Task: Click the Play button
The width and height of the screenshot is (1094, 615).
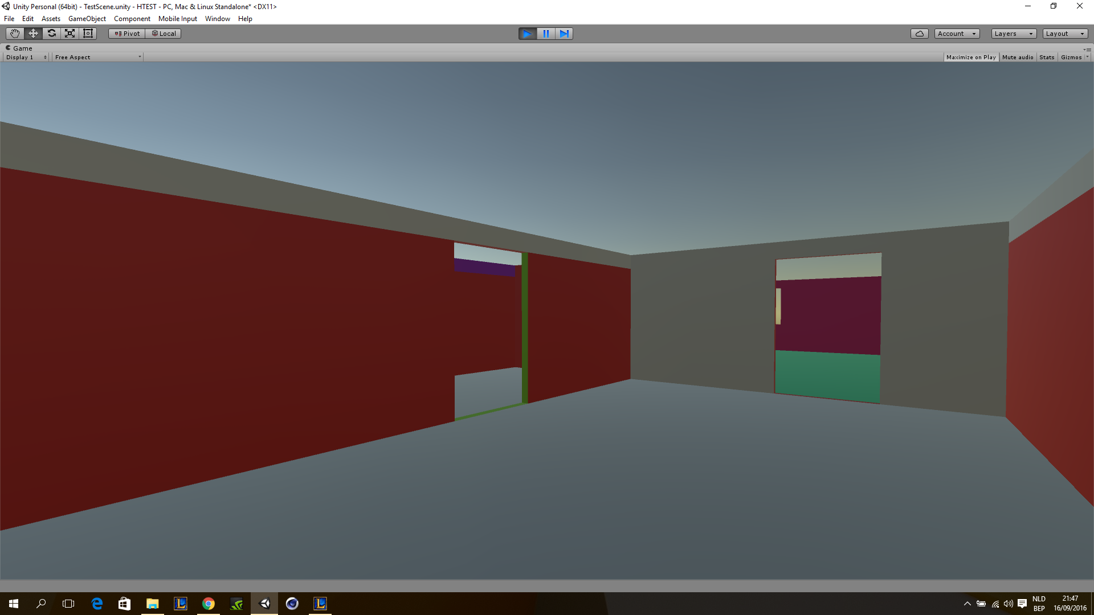Action: tap(527, 34)
